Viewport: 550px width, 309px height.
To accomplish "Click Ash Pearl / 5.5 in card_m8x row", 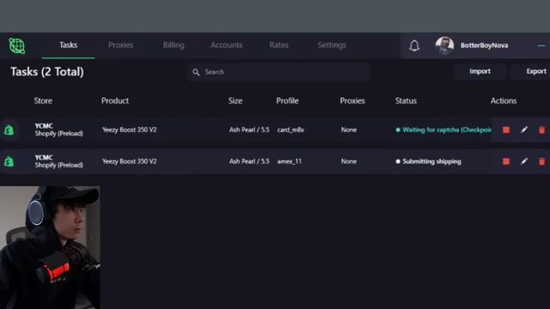I will coord(249,130).
